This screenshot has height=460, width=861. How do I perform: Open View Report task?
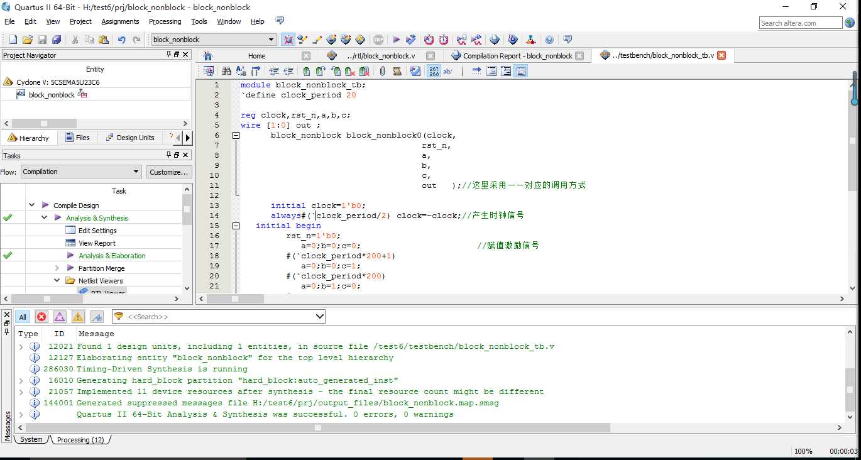click(97, 243)
